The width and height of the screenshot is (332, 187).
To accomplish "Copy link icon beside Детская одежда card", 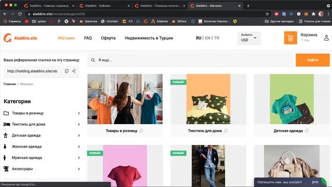I will coord(307,130).
